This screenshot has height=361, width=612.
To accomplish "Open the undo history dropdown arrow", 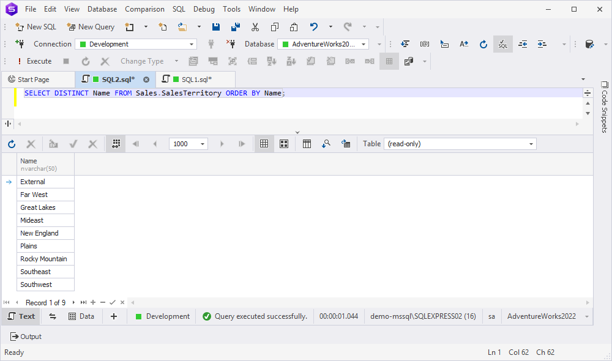I will pyautogui.click(x=330, y=26).
